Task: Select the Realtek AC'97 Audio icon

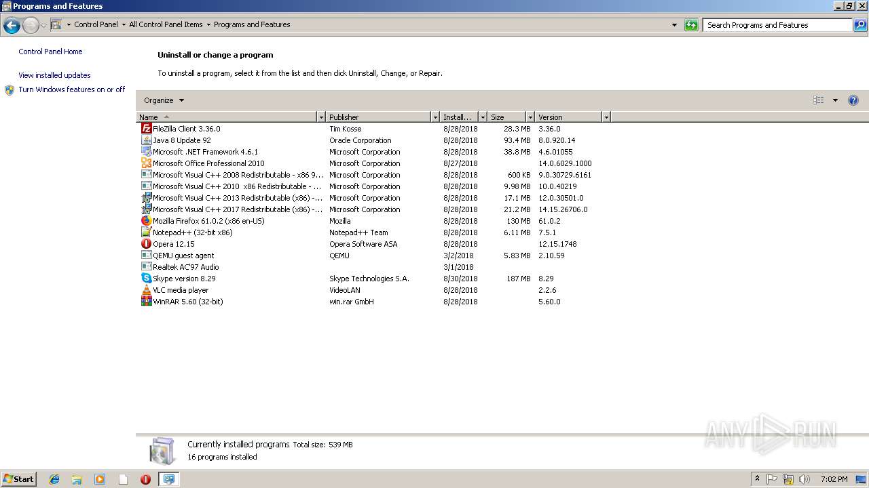Action: (146, 266)
